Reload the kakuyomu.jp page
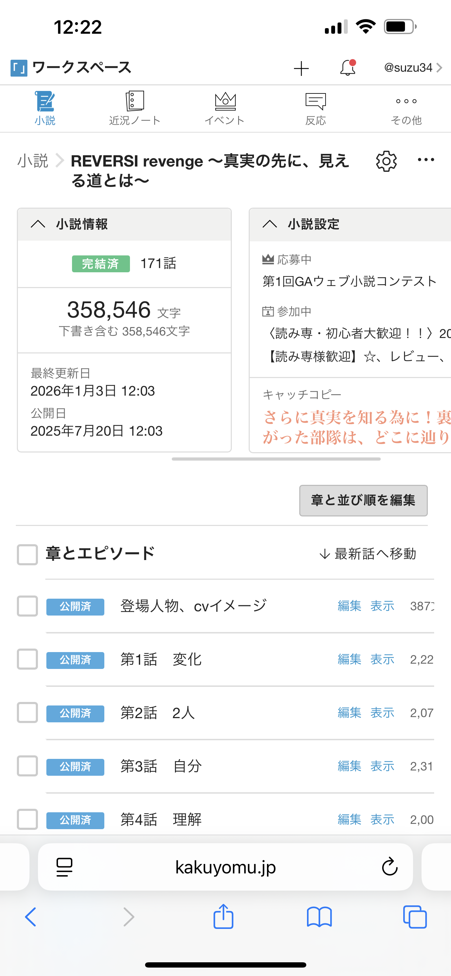The height and width of the screenshot is (976, 451). (x=389, y=866)
